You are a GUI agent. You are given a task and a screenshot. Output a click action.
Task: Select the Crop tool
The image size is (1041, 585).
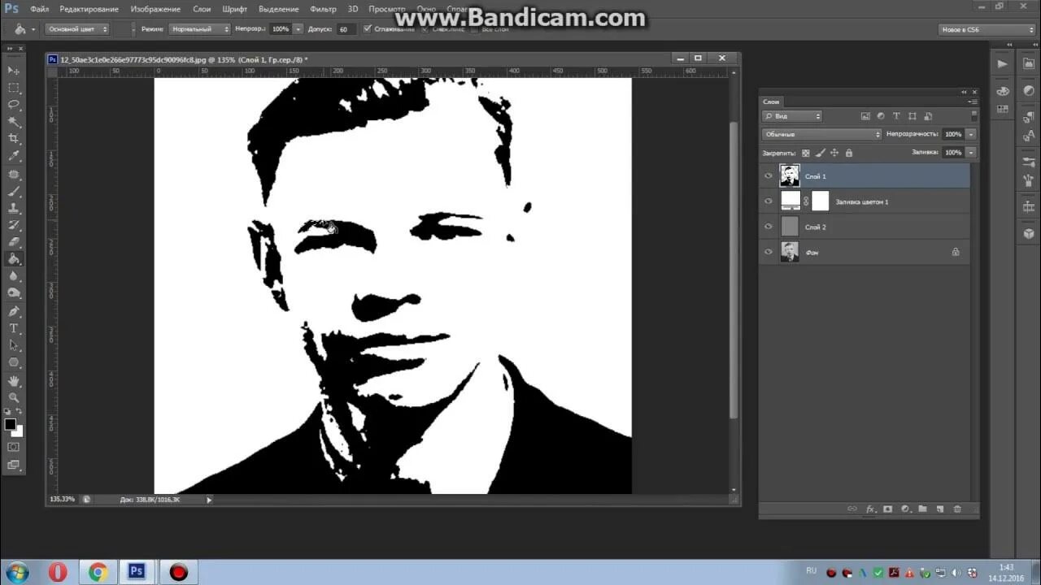click(14, 139)
